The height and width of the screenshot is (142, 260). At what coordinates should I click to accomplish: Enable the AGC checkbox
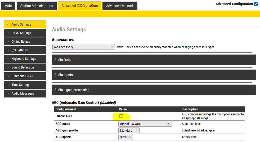121,116
